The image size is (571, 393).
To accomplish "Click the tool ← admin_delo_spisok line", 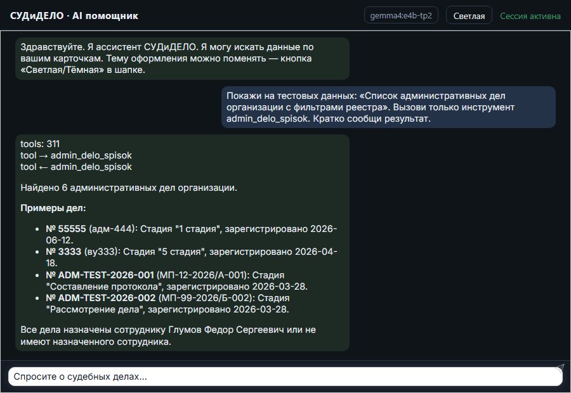I will coord(75,167).
